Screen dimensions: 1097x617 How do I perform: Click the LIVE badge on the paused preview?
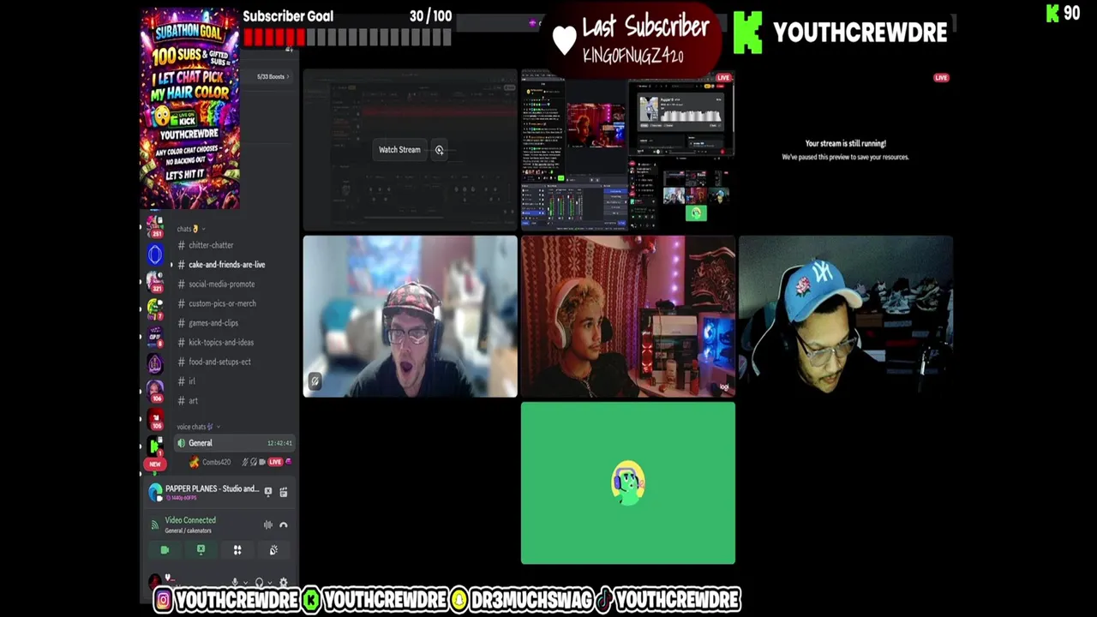click(941, 78)
